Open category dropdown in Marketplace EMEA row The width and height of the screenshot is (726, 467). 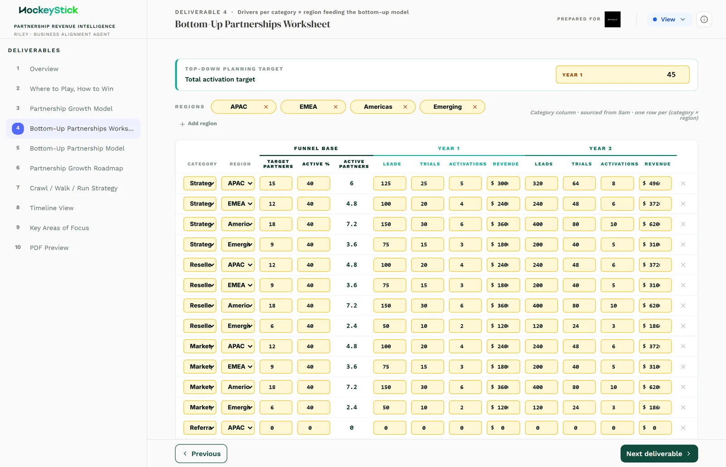pos(200,367)
